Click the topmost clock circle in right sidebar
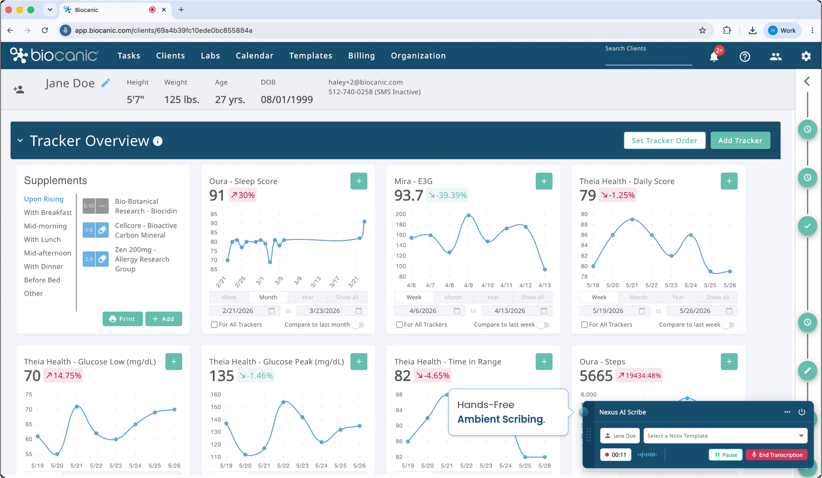This screenshot has height=478, width=822. point(807,129)
